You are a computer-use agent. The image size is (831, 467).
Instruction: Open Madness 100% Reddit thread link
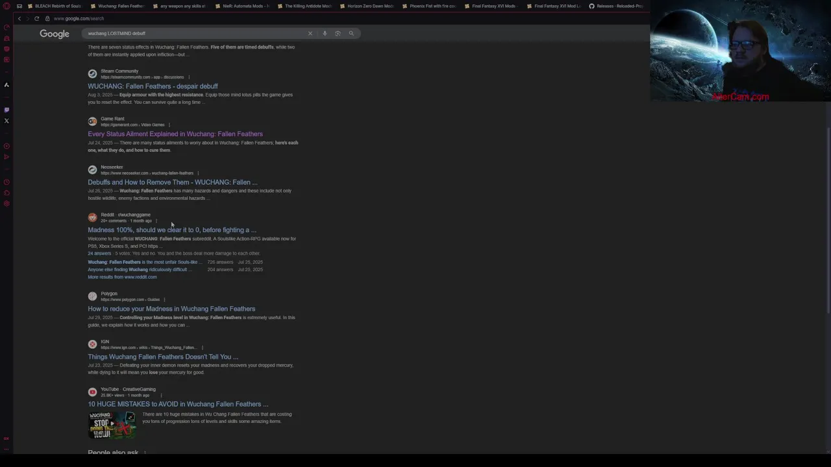point(172,230)
